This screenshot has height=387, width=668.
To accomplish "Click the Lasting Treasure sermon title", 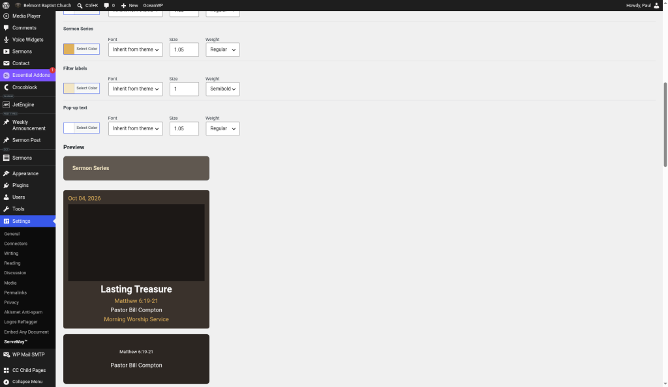I will coord(136,289).
